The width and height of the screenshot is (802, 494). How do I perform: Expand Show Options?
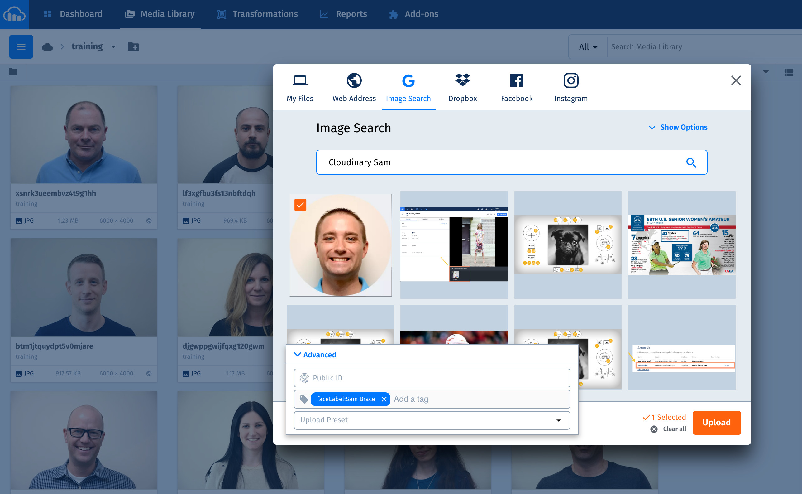click(678, 127)
